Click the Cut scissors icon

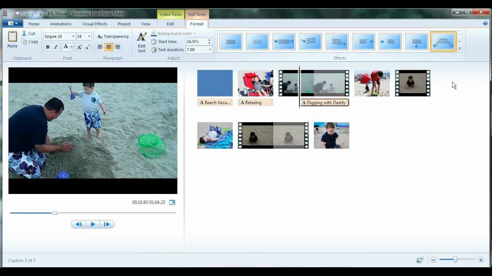[24, 33]
